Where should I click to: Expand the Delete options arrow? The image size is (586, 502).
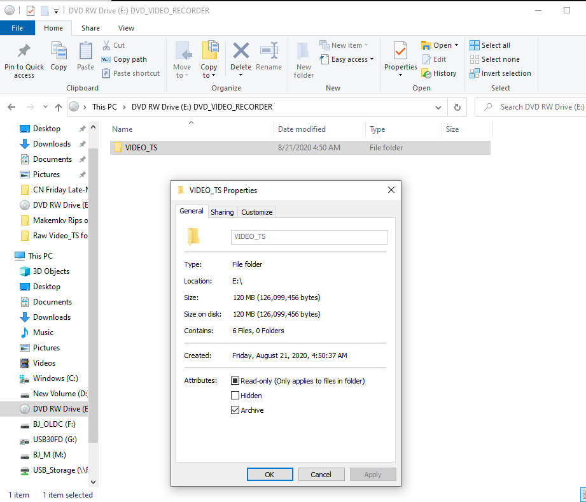pyautogui.click(x=241, y=75)
